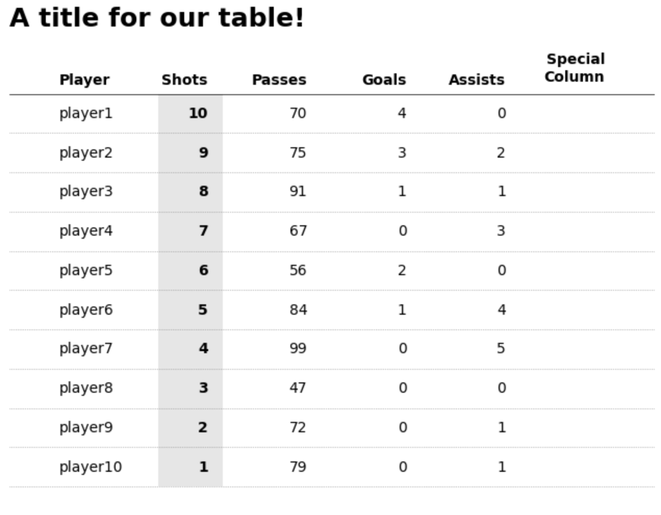Click player1's Goals value 4
This screenshot has width=661, height=515.
pyautogui.click(x=402, y=113)
